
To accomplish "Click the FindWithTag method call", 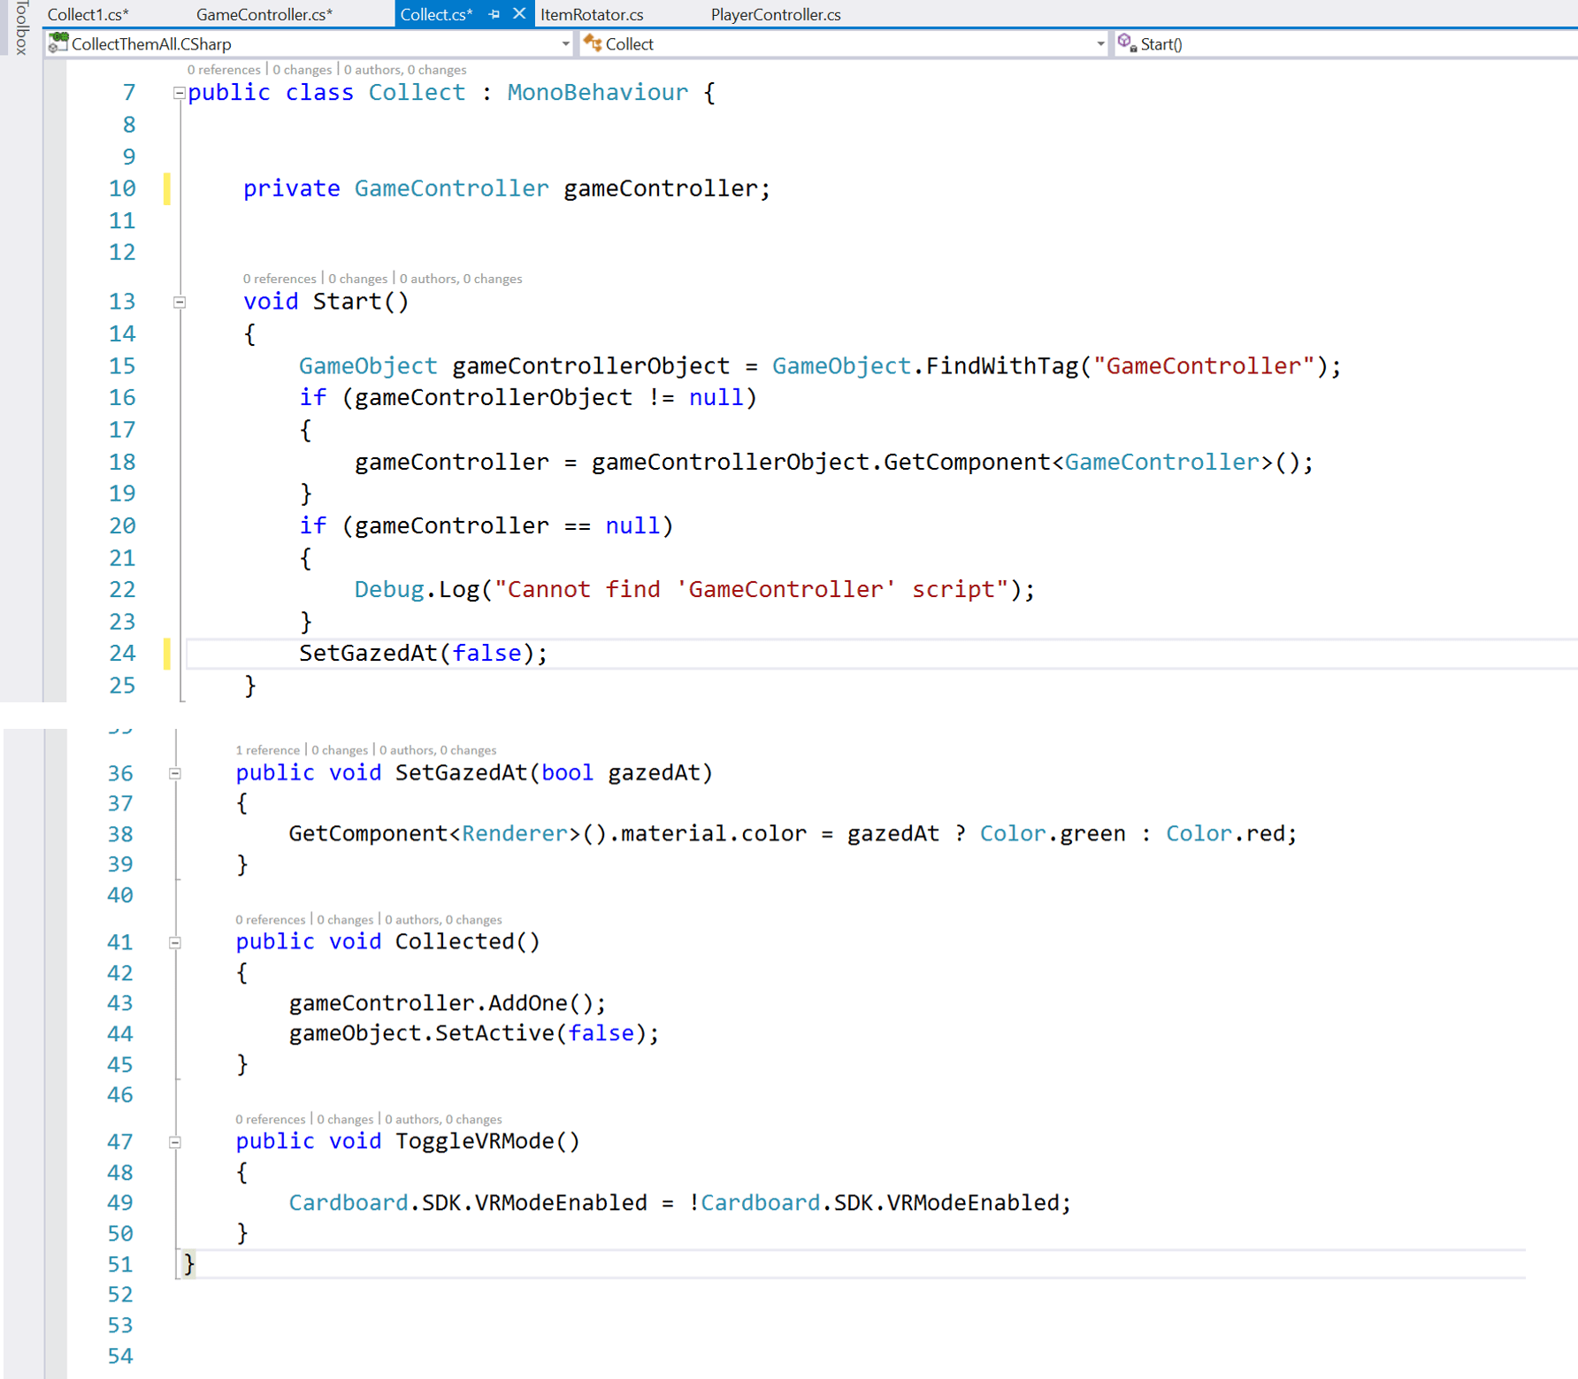I will click(1002, 366).
